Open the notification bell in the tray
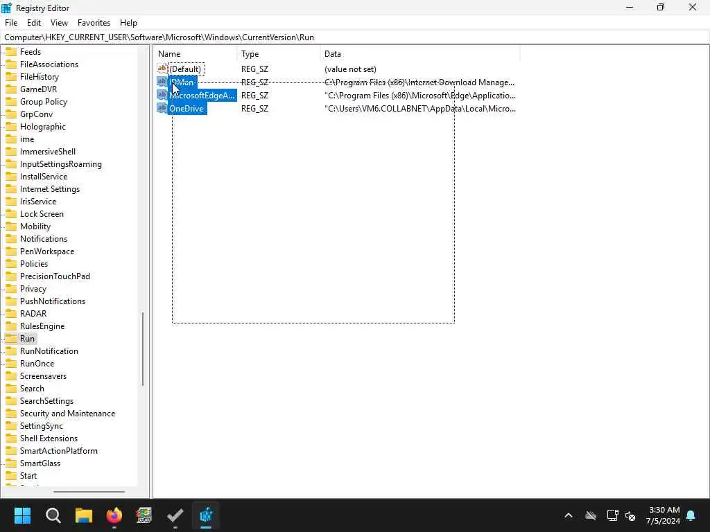Image resolution: width=710 pixels, height=532 pixels. (x=691, y=515)
